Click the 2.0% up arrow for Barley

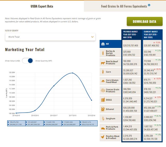[158, 51]
